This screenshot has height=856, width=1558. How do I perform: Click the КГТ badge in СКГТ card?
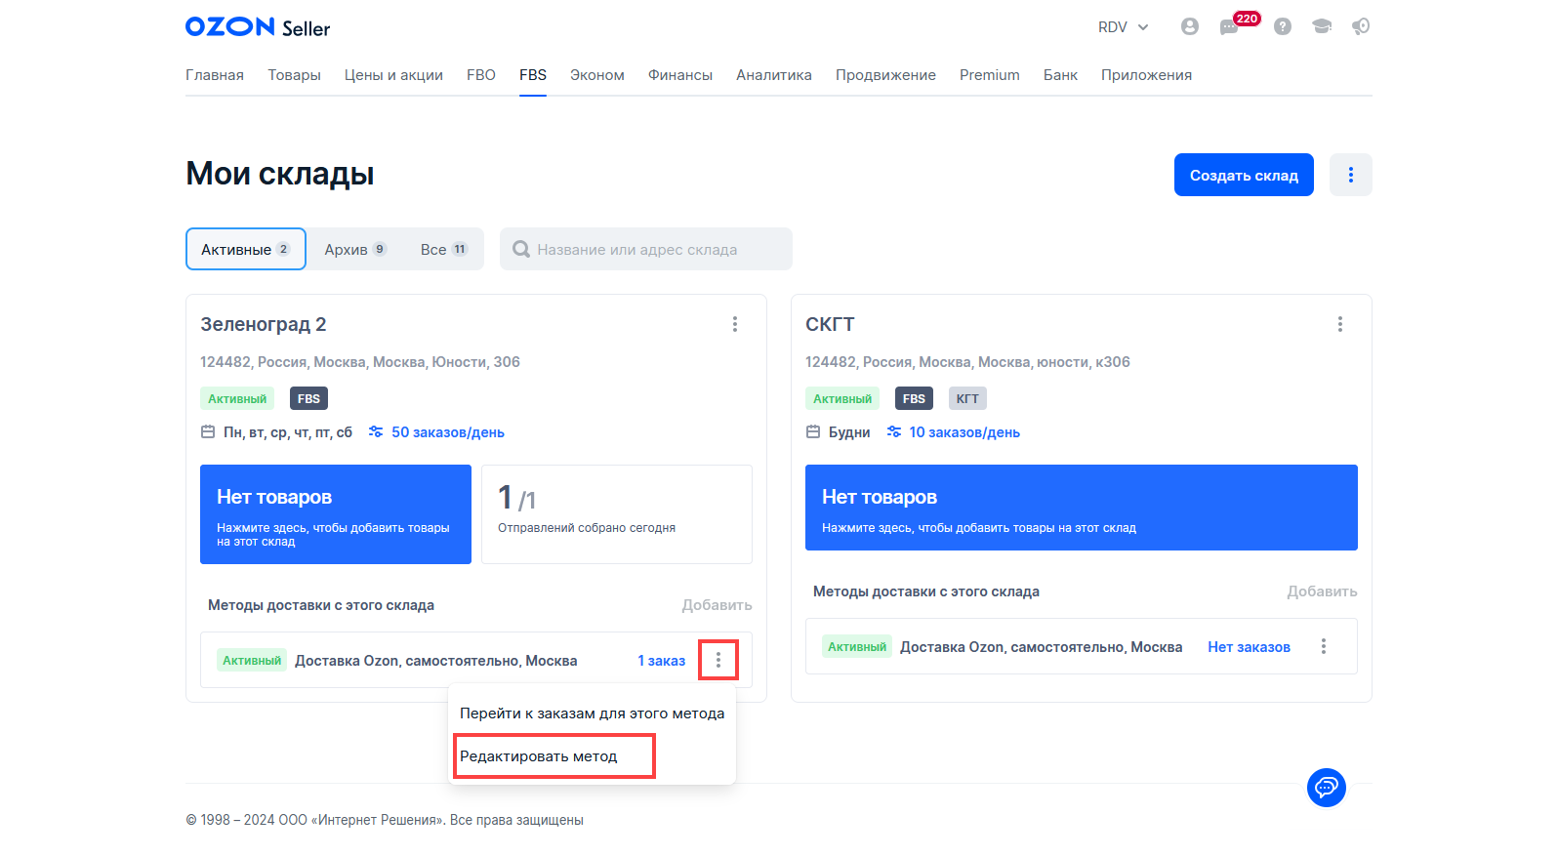967,398
